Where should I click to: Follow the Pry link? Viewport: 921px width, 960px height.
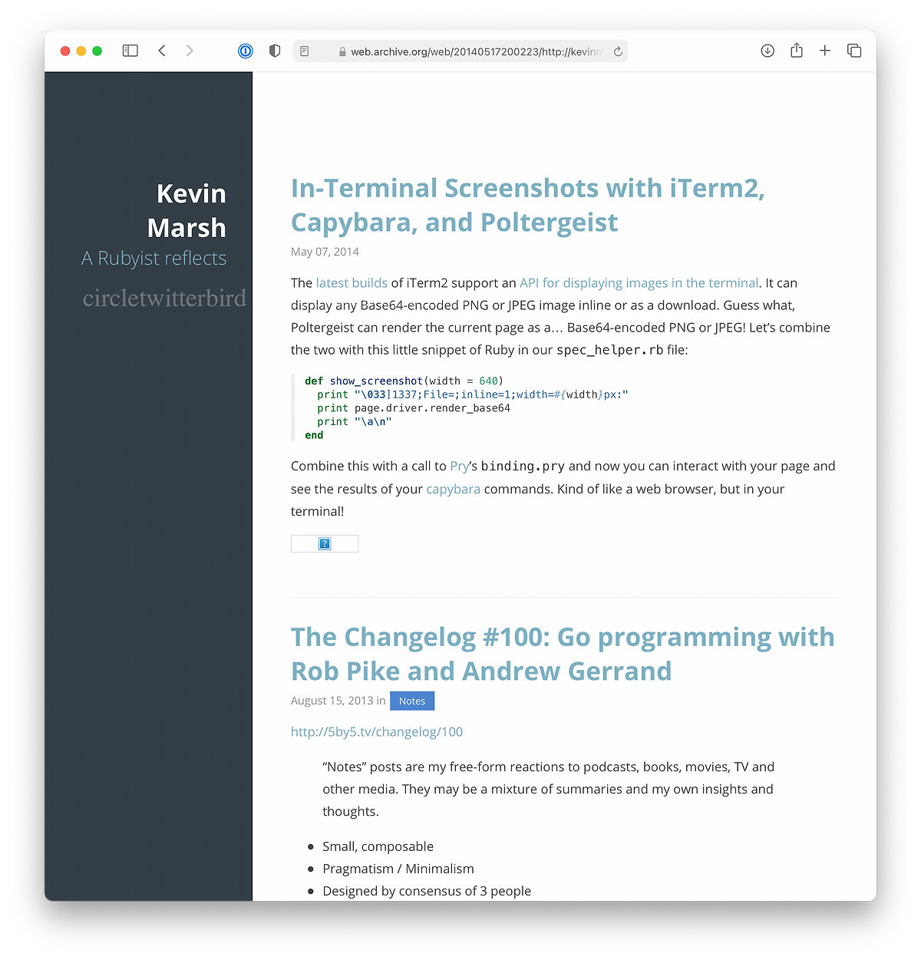click(x=459, y=466)
